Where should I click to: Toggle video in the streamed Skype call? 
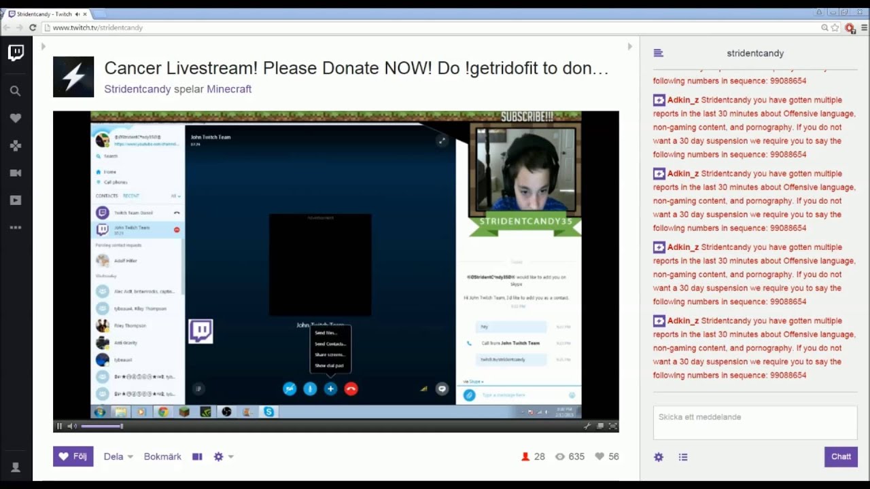click(x=290, y=388)
